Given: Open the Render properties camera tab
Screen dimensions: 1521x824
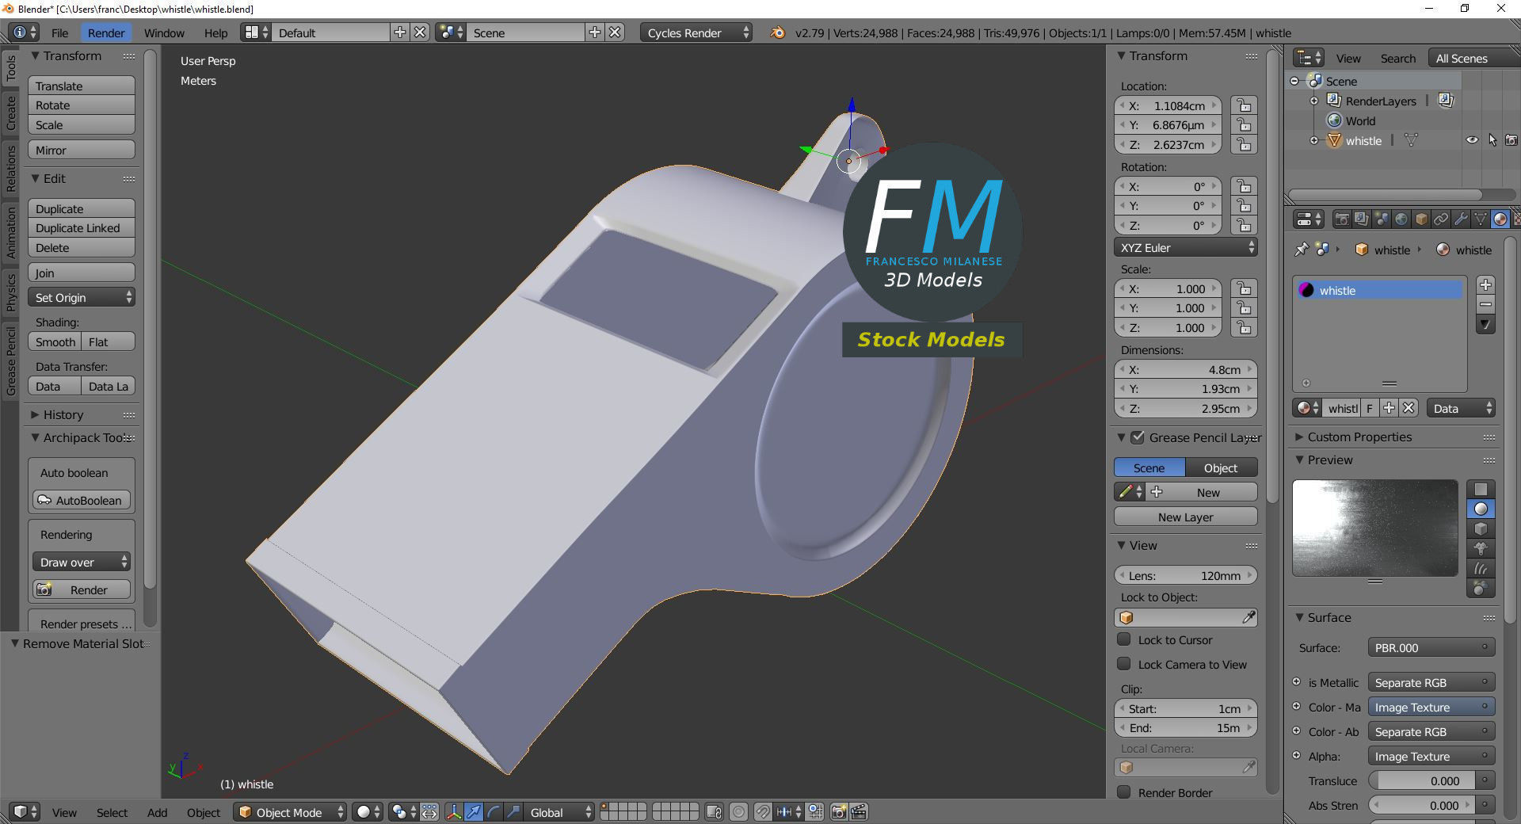Looking at the screenshot, I should click(1342, 219).
